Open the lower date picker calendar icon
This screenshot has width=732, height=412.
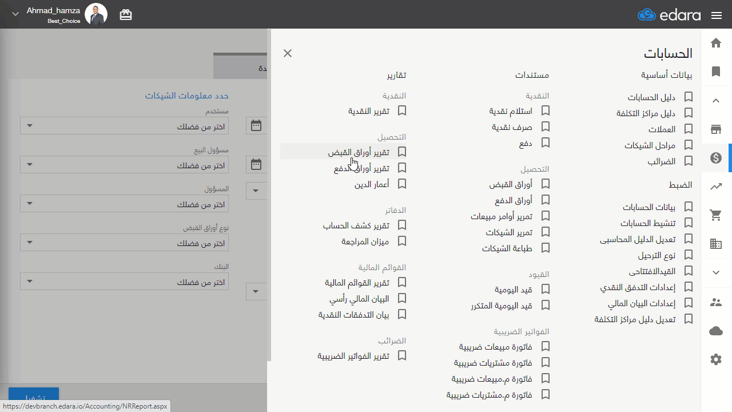(256, 165)
